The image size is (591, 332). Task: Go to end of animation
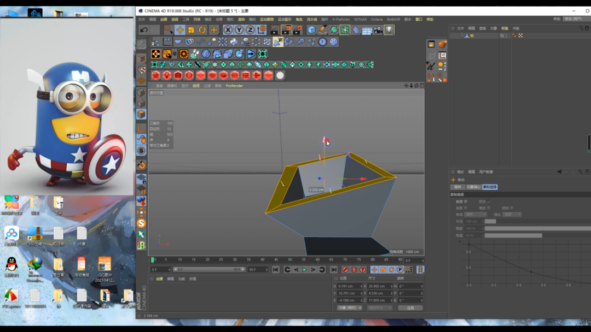334,270
